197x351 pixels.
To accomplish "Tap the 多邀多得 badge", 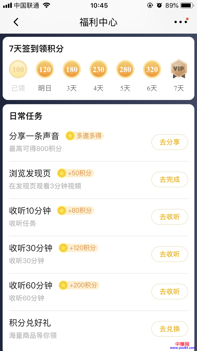I will click(x=85, y=136).
